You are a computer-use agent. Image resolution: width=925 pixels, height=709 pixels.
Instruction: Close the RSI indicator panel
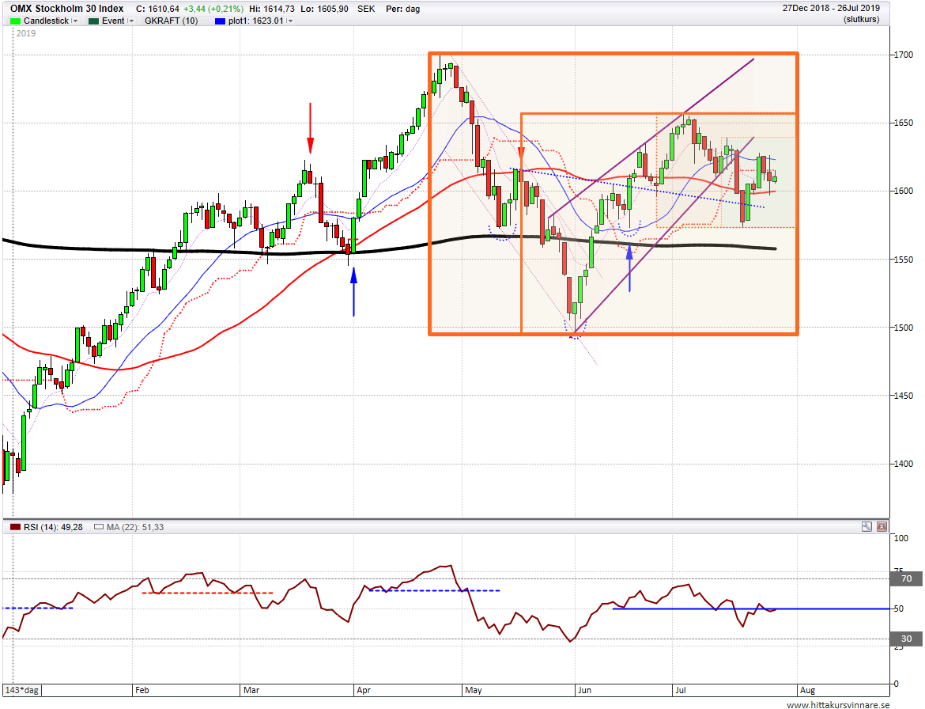882,526
